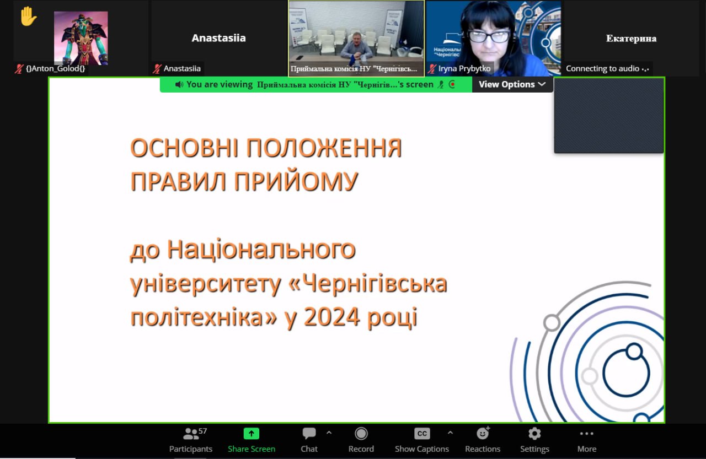Select Anastasiia's participant tile
Screen dimensions: 706x459
[218, 38]
